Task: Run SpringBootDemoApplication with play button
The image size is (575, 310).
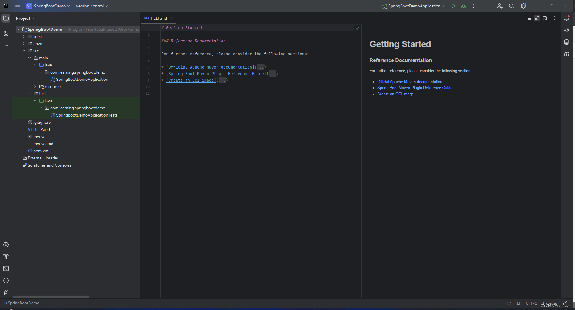Action: click(453, 6)
